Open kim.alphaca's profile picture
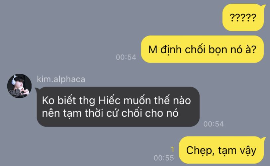 pyautogui.click(x=20, y=86)
